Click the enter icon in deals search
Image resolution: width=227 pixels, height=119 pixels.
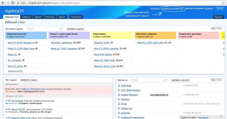[61, 29]
